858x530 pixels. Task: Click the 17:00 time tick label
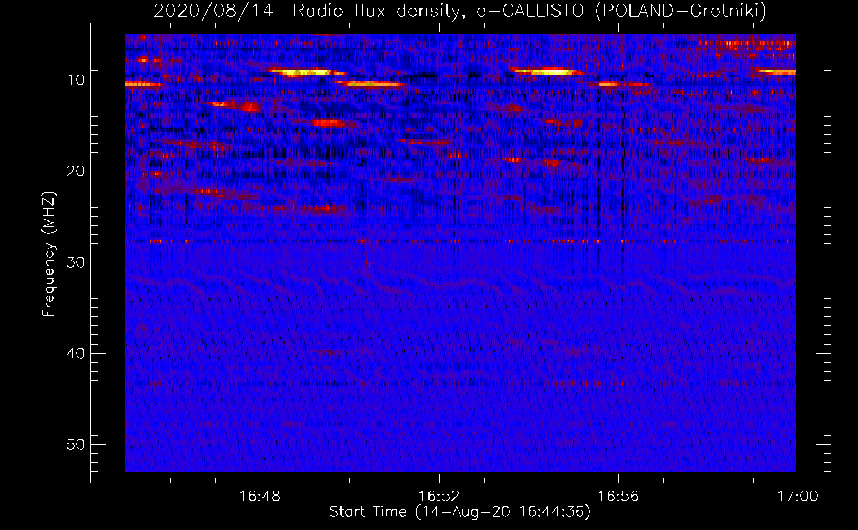coord(798,497)
